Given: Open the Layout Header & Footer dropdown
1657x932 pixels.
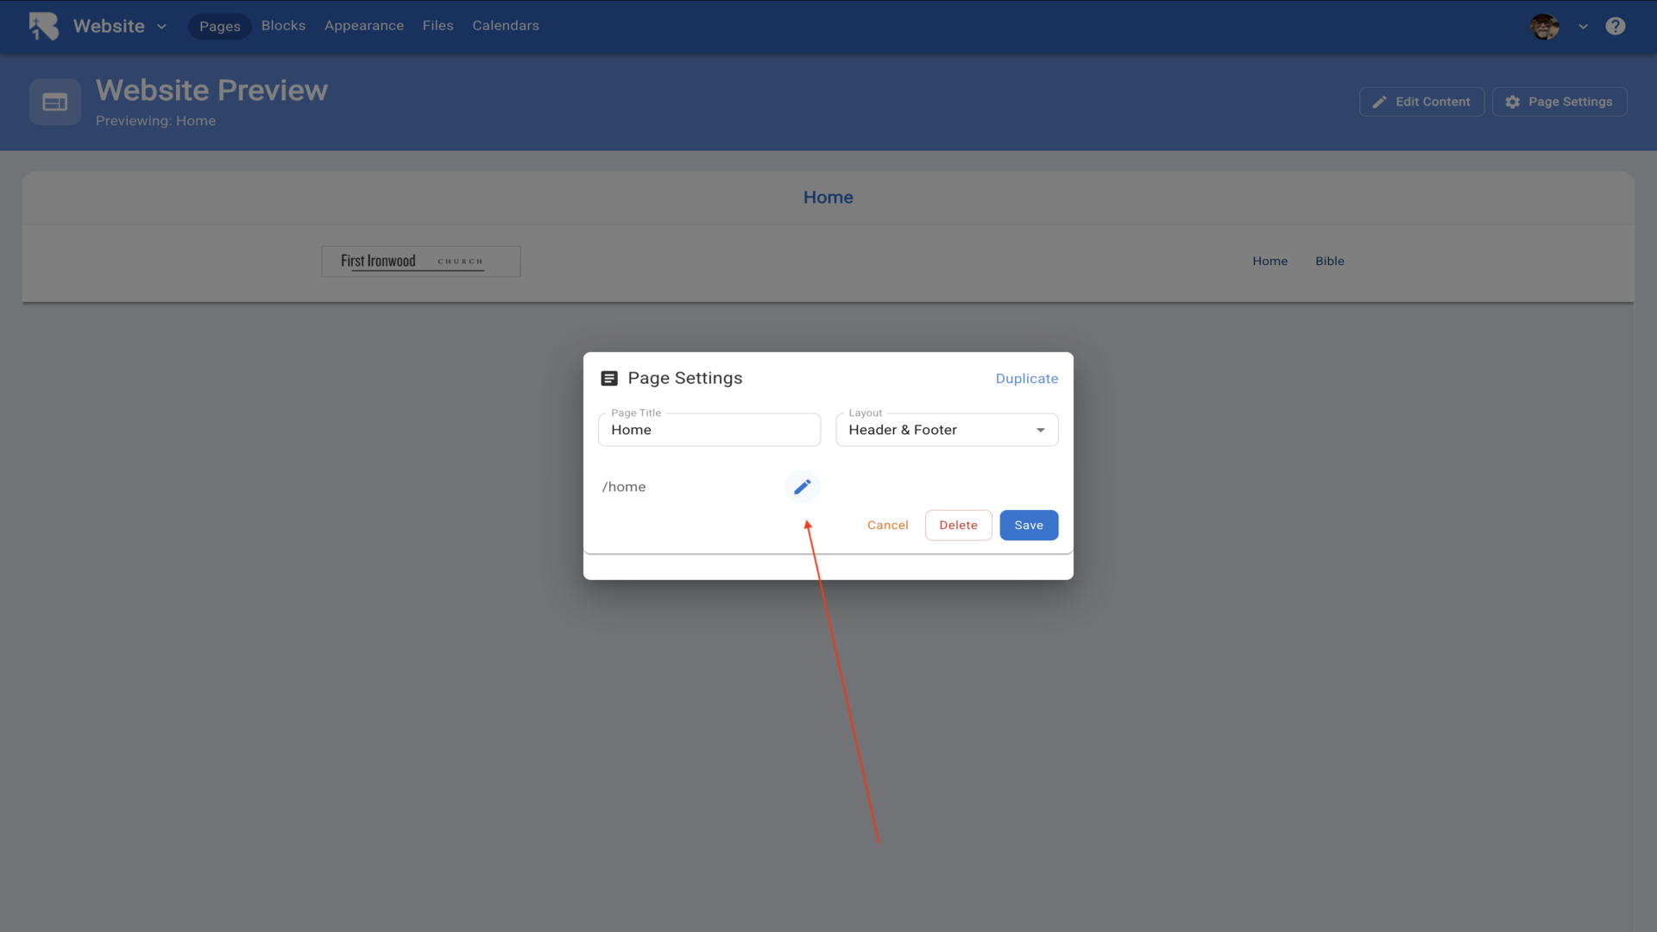Looking at the screenshot, I should pos(946,430).
